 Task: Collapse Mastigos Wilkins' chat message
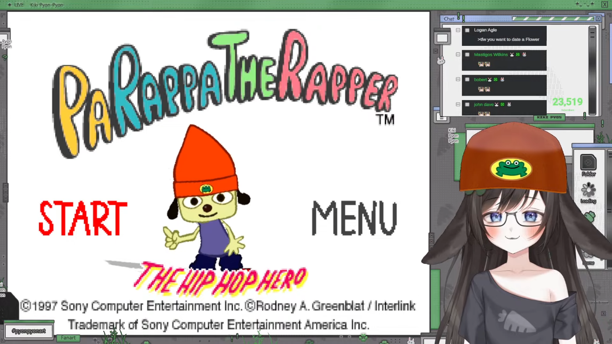(458, 55)
